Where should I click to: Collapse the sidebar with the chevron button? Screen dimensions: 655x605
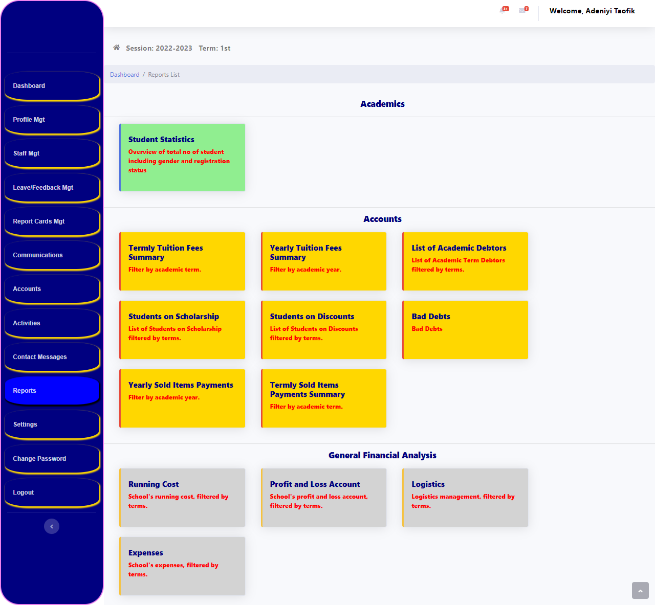[x=52, y=526]
